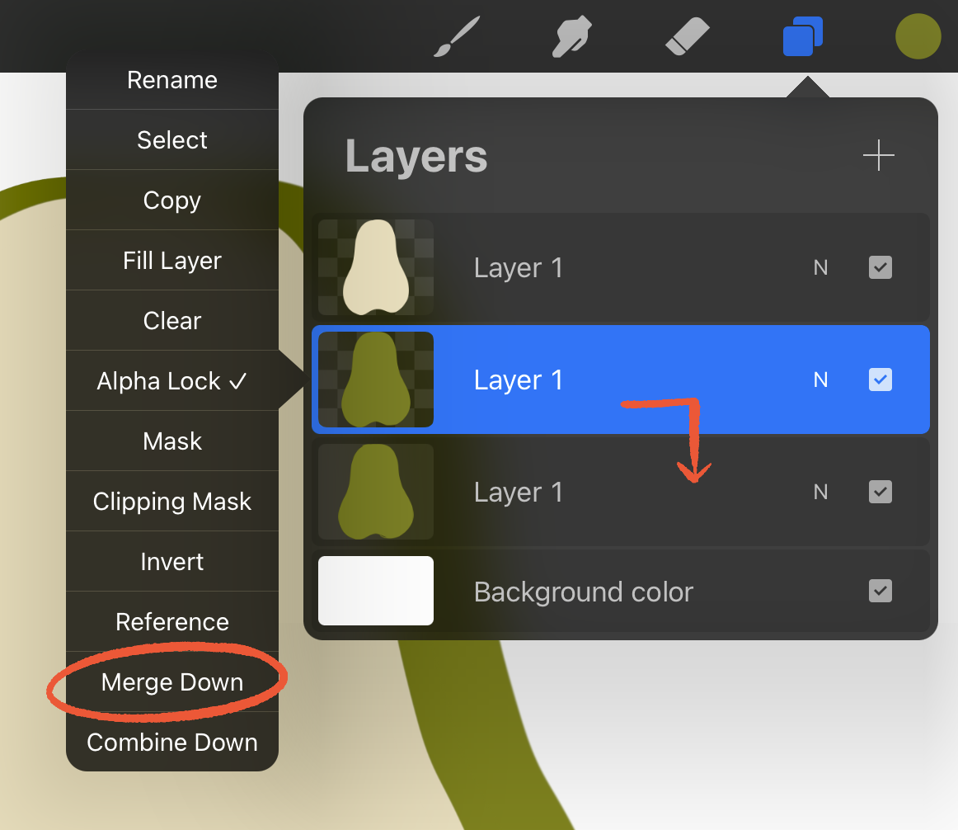Open blend mode N of top layer
The height and width of the screenshot is (830, 958).
(x=820, y=267)
